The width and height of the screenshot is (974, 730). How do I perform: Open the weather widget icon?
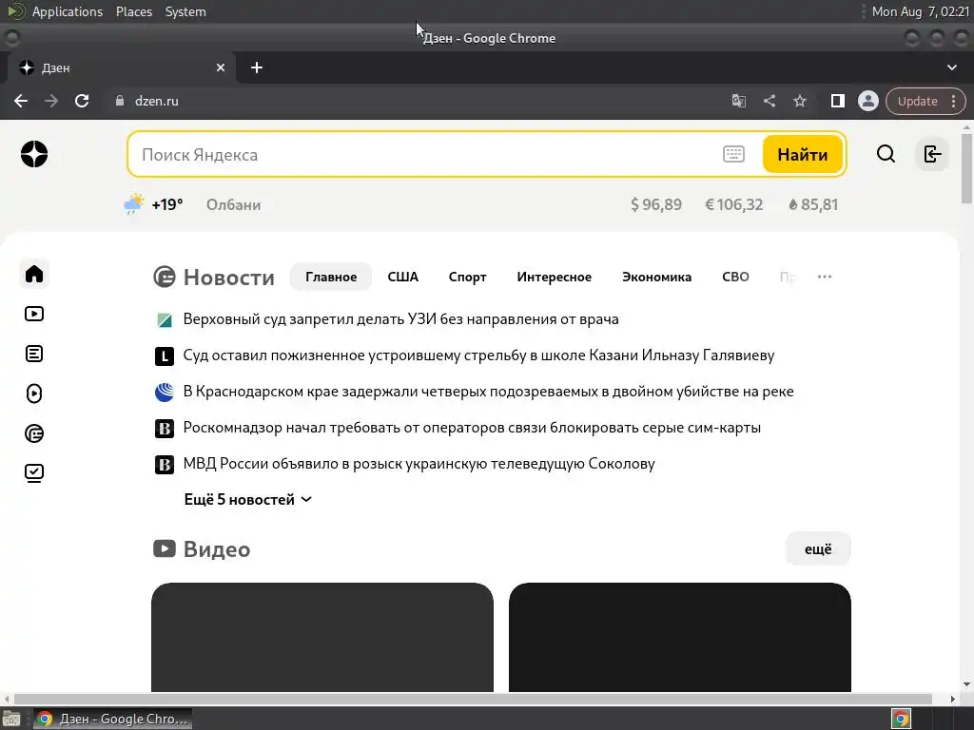click(133, 204)
